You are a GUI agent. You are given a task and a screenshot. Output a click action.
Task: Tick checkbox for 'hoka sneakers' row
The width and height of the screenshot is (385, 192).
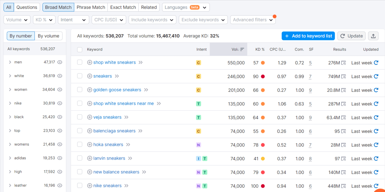(x=80, y=144)
